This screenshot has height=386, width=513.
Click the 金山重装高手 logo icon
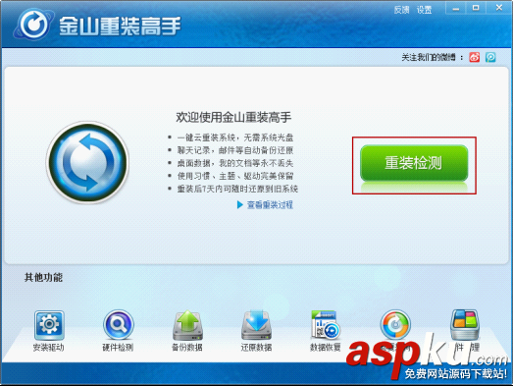coord(33,25)
